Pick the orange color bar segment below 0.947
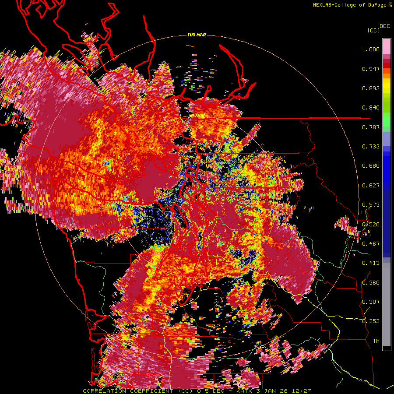This screenshot has width=394, height=394. 387,76
